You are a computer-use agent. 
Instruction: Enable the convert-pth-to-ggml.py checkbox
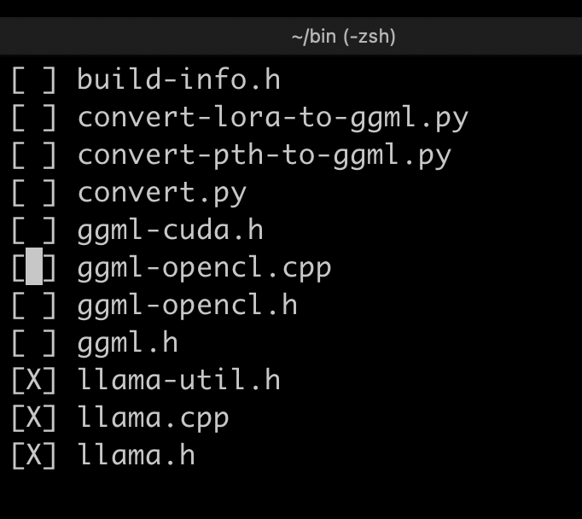(x=34, y=155)
